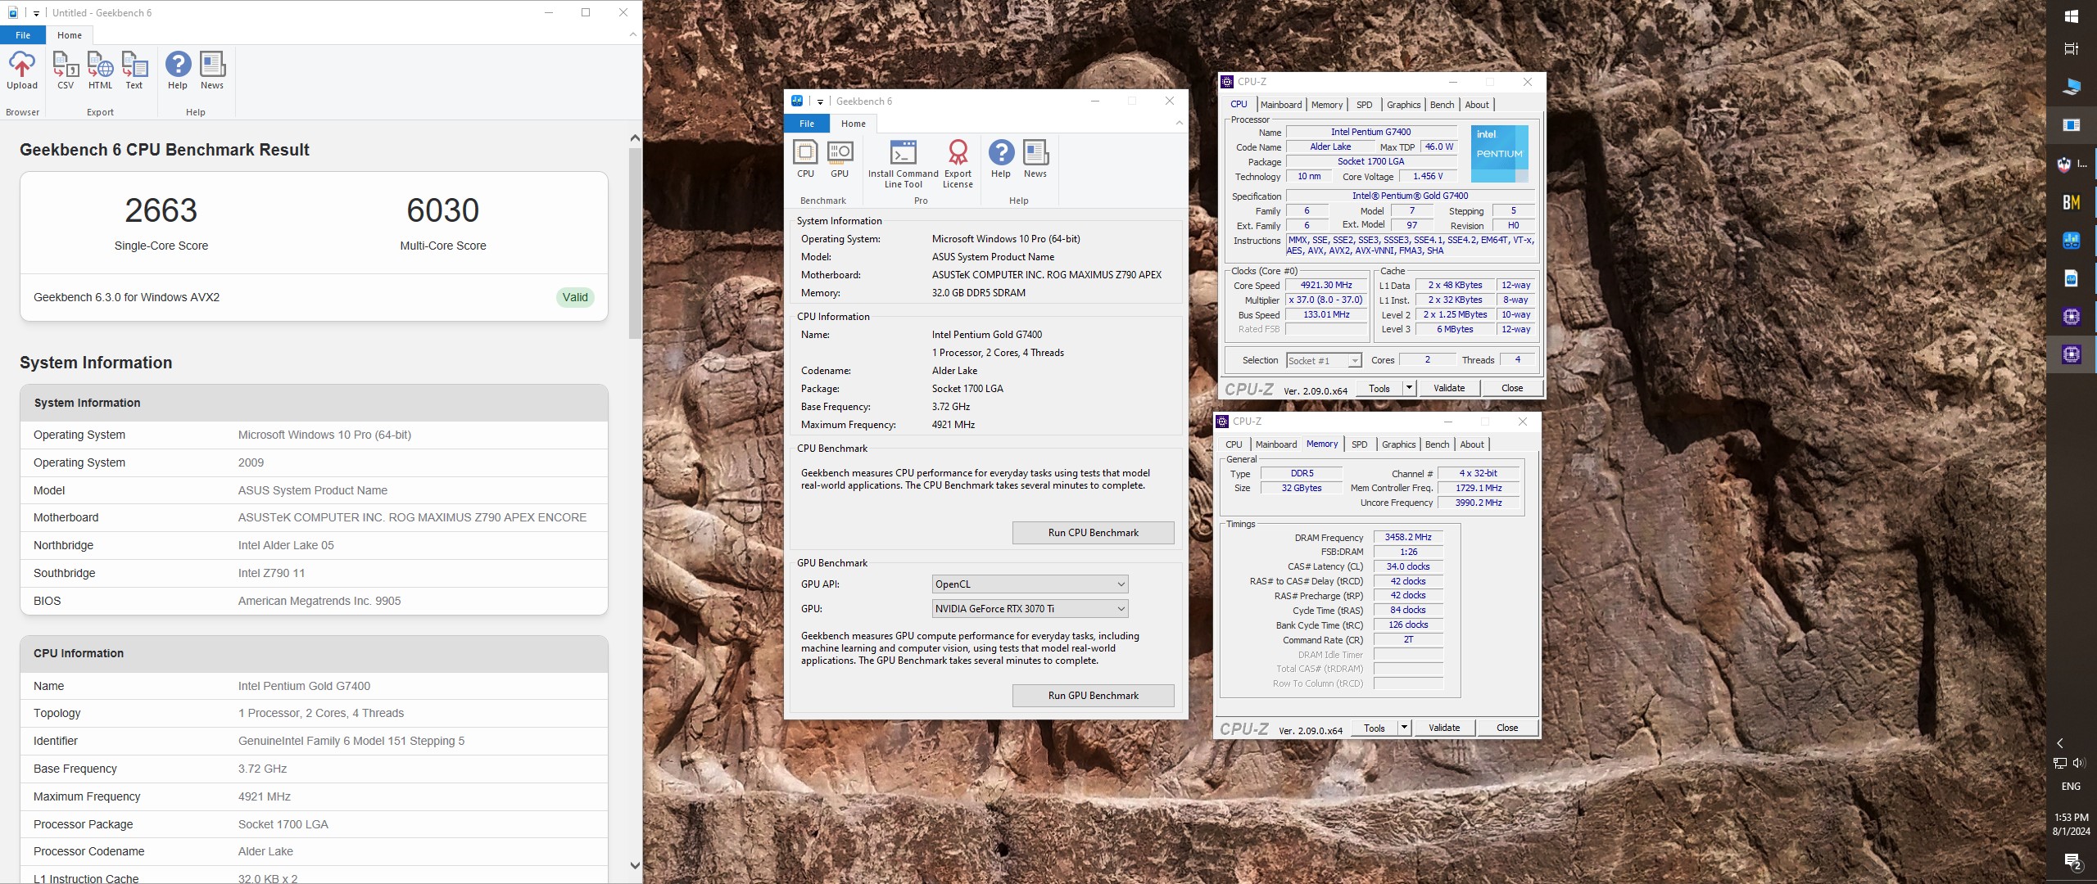Select Home tab in result window
The height and width of the screenshot is (884, 2097).
pyautogui.click(x=70, y=35)
